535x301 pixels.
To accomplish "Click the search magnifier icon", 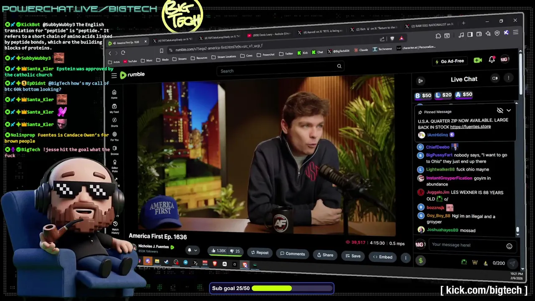I will (339, 66).
